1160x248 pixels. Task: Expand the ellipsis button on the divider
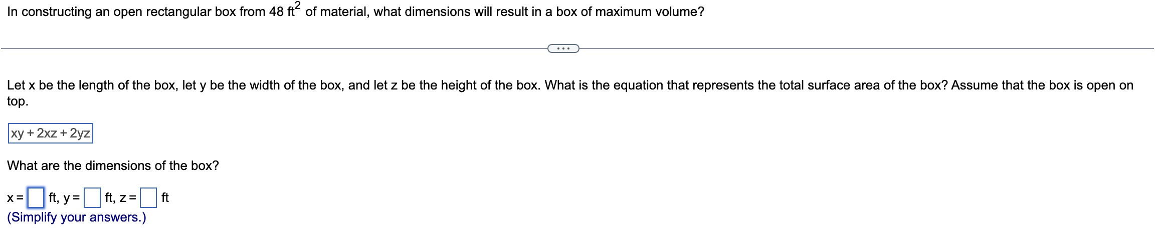[x=563, y=48]
